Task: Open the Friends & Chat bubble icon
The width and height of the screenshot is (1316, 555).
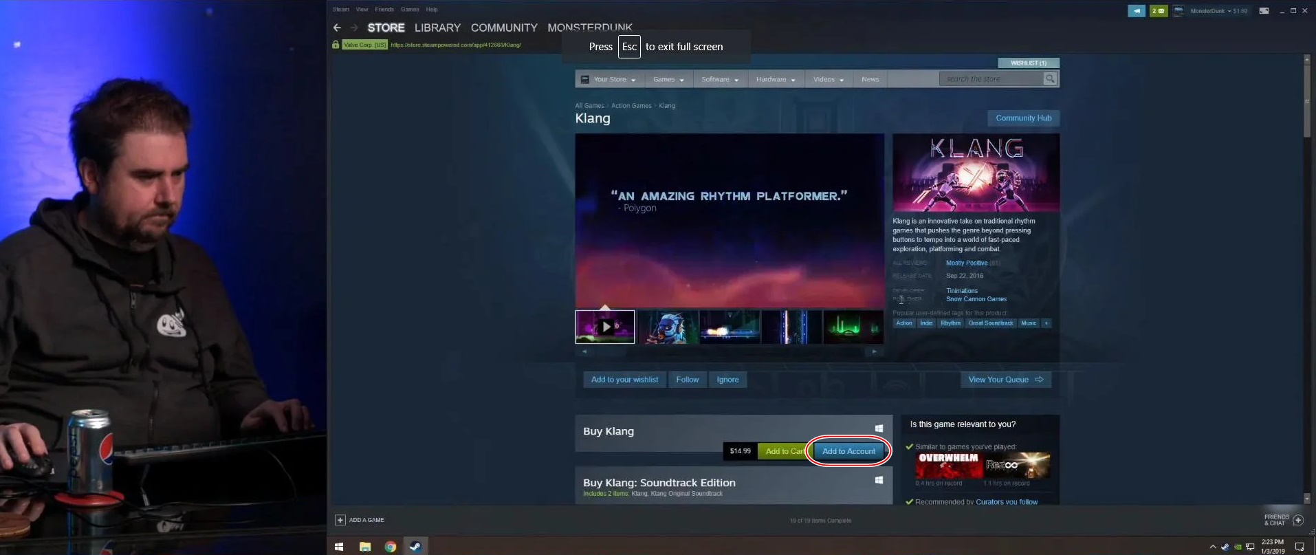Action: 1298,520
